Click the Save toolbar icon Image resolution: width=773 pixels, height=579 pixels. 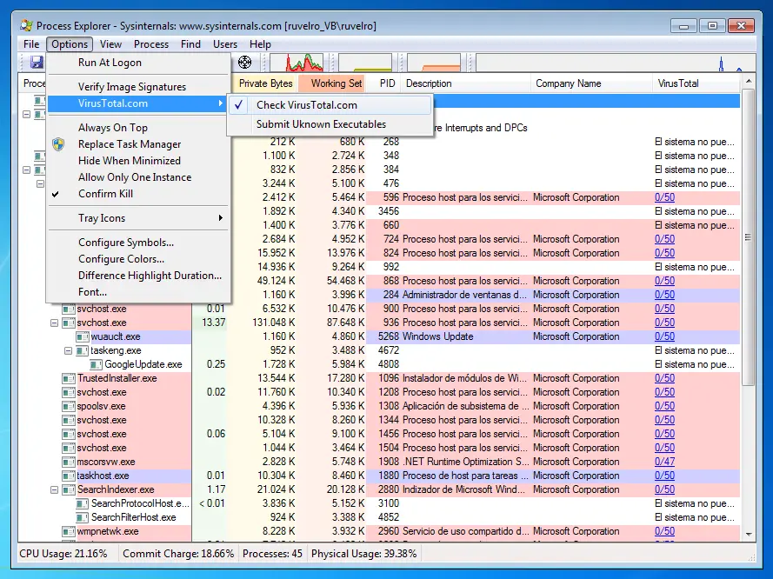click(x=37, y=62)
